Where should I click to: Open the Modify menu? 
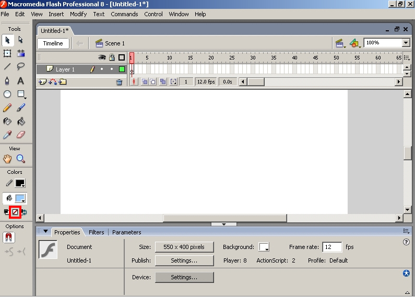tap(78, 14)
